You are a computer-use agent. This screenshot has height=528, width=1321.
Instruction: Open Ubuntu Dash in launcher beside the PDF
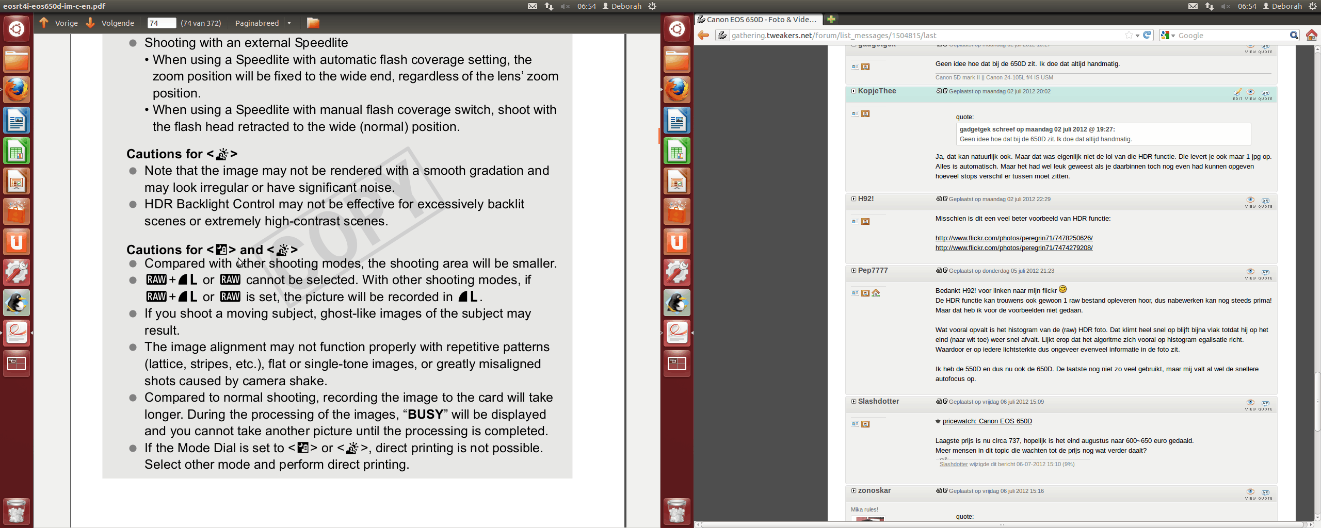coord(17,28)
